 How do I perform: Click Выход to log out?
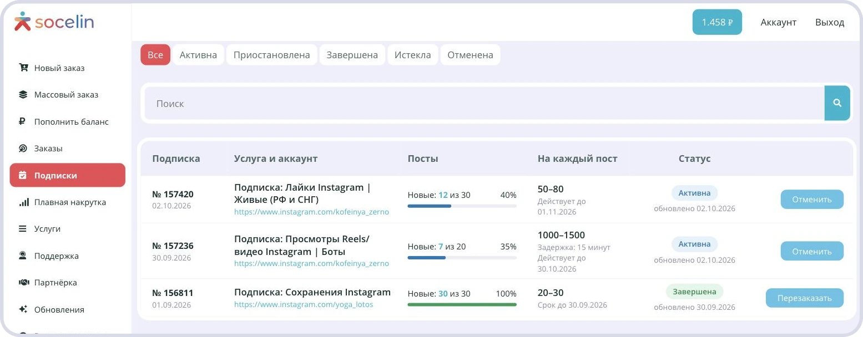click(830, 22)
